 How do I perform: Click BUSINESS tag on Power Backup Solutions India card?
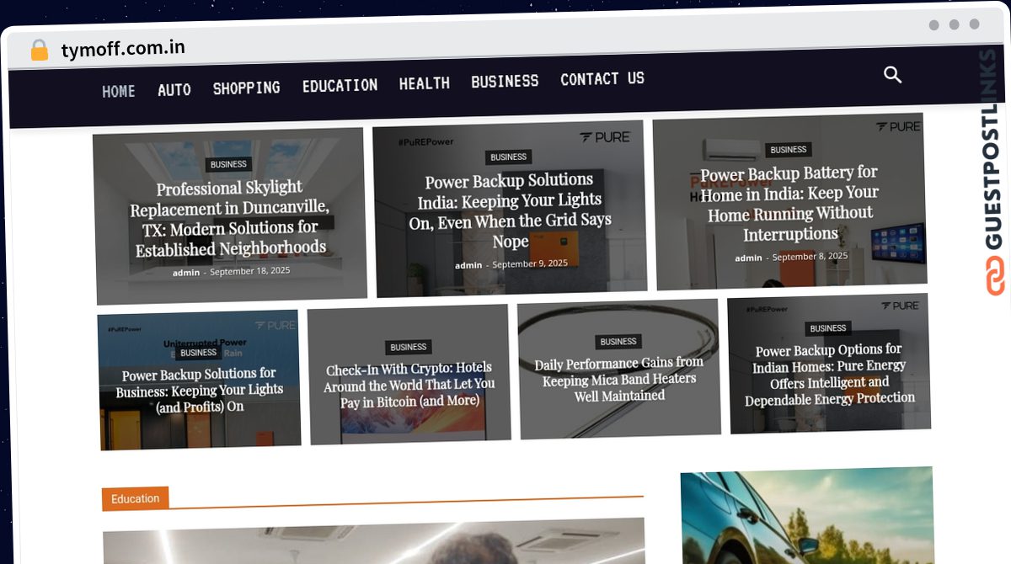point(509,157)
